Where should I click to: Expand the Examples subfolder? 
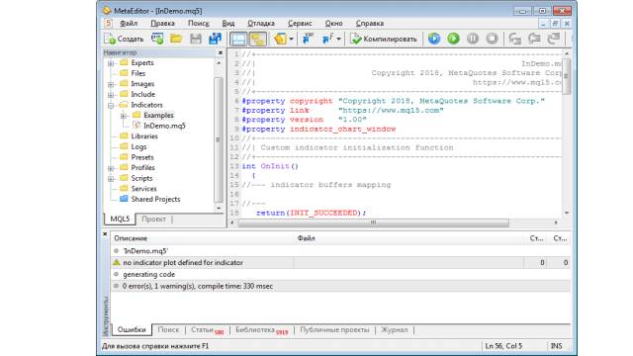124,116
